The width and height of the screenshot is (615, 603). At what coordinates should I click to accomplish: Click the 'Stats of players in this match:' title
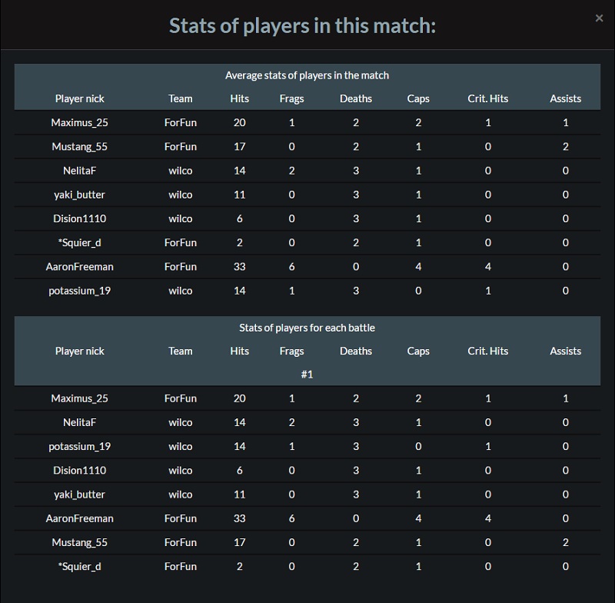pos(302,26)
